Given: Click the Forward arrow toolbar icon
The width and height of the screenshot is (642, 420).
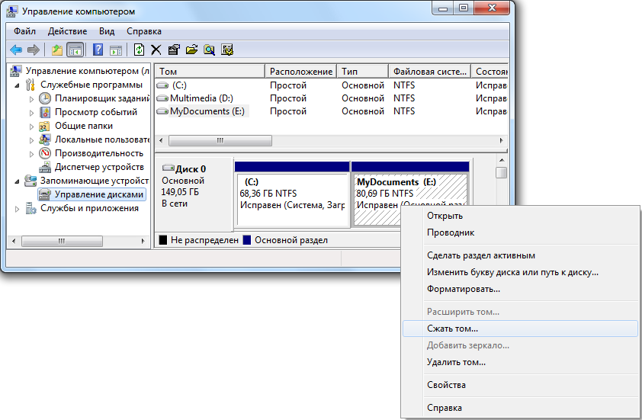Looking at the screenshot, I should (x=33, y=50).
